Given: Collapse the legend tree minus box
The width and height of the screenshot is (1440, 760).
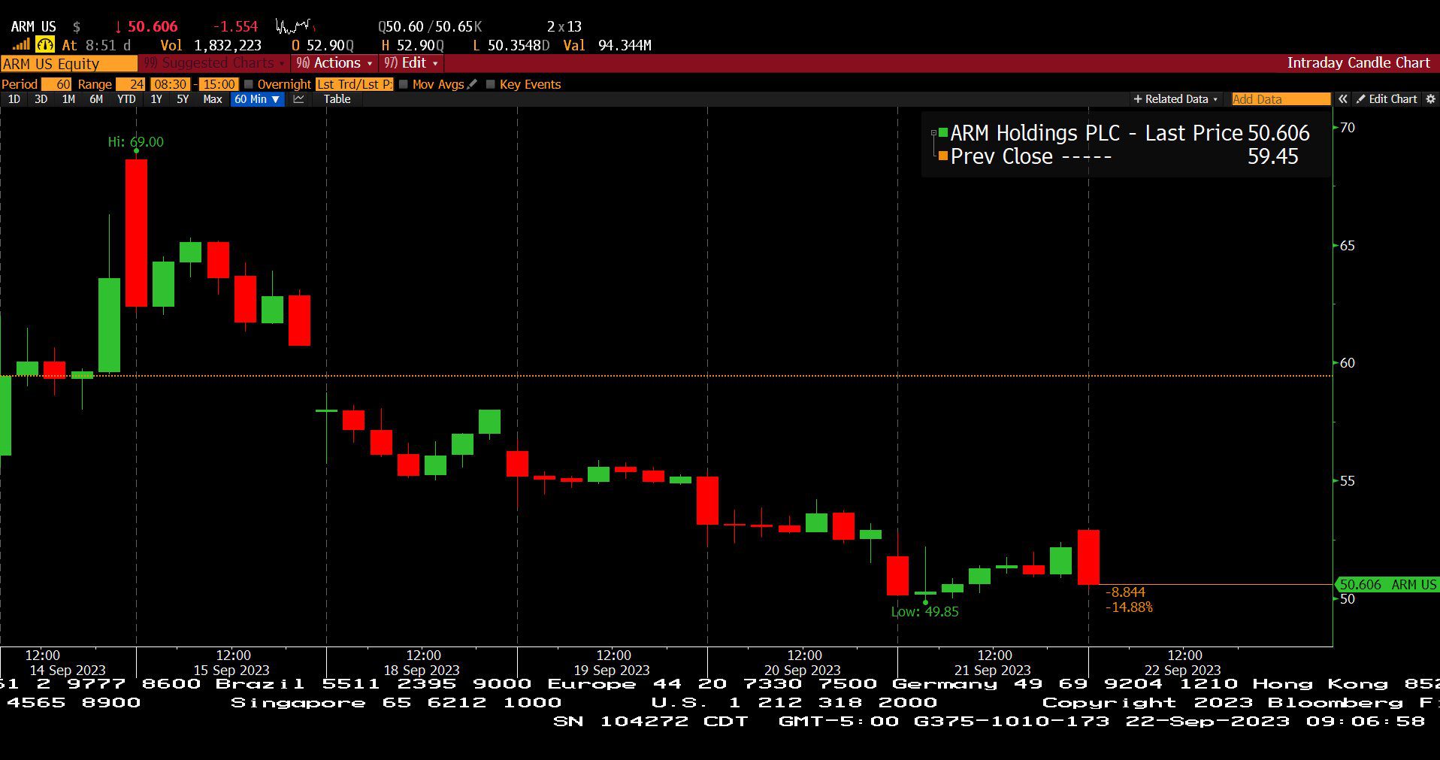Looking at the screenshot, I should tap(934, 133).
